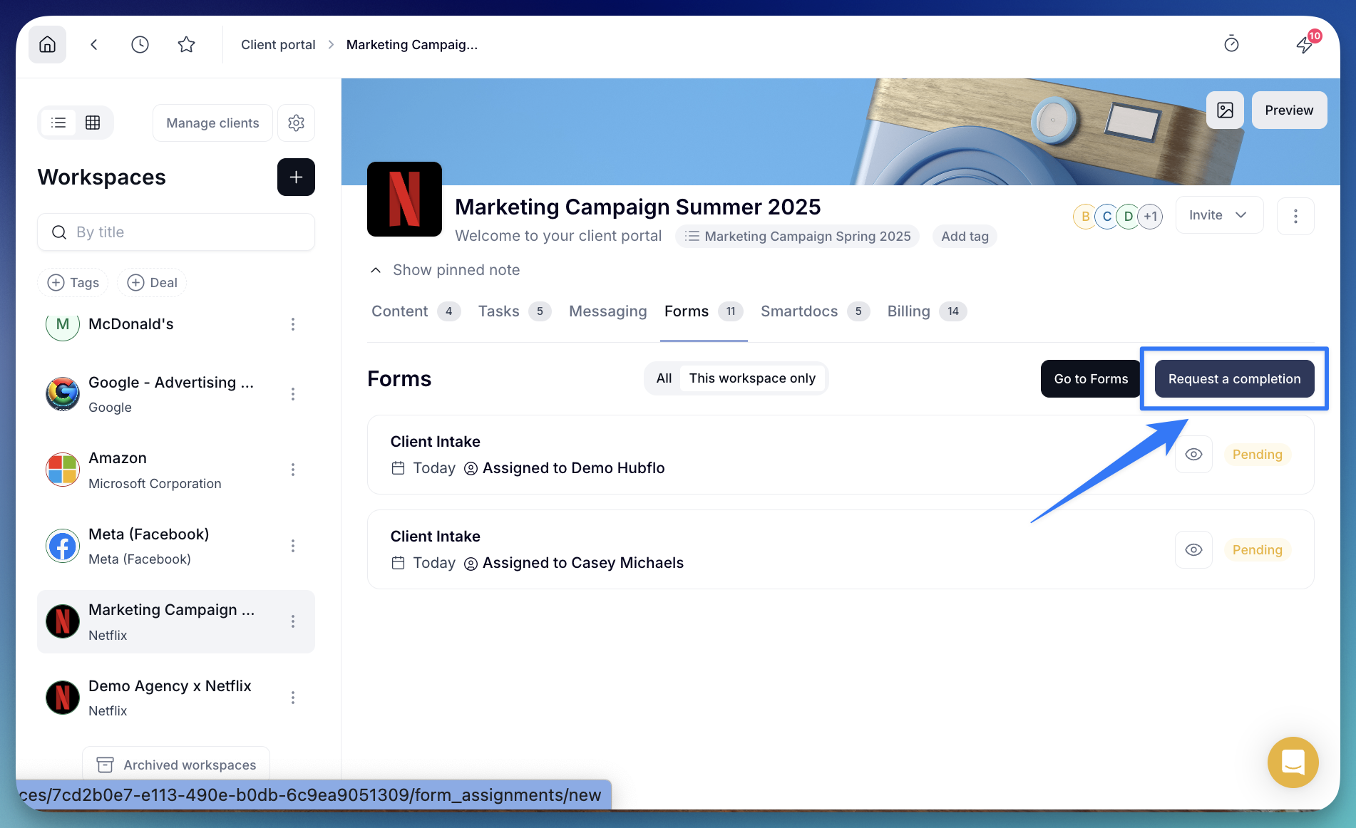Click the favorites star icon
1356x828 pixels.
click(x=186, y=45)
